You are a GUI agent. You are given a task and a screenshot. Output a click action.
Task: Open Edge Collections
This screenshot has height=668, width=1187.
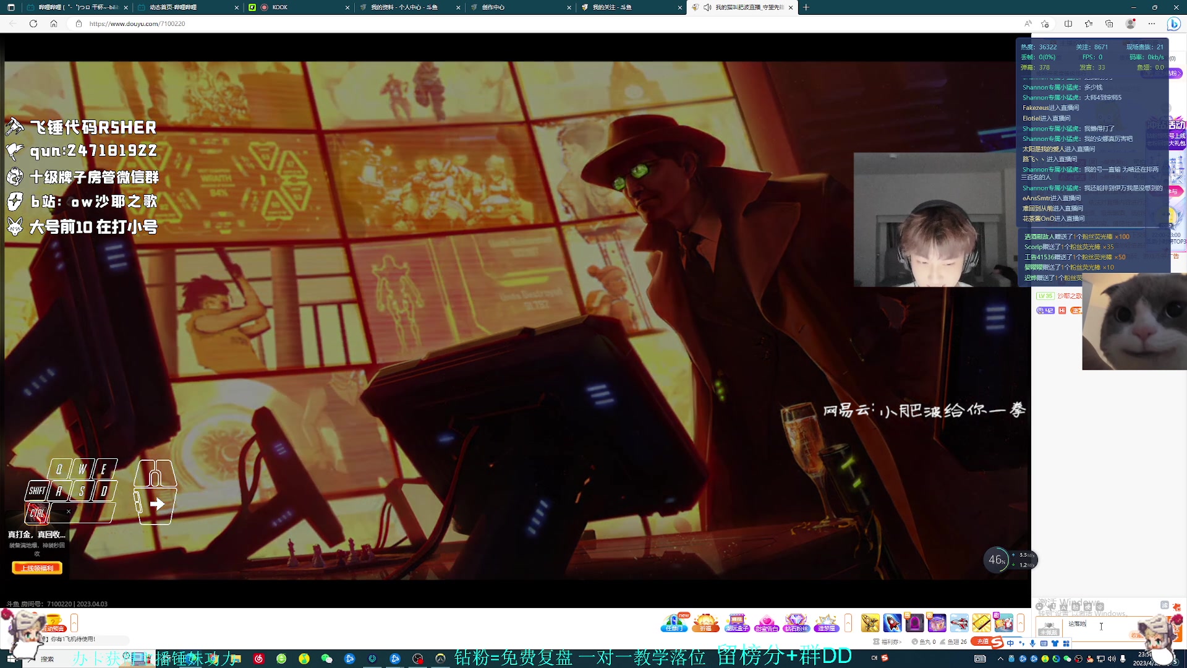1110,24
